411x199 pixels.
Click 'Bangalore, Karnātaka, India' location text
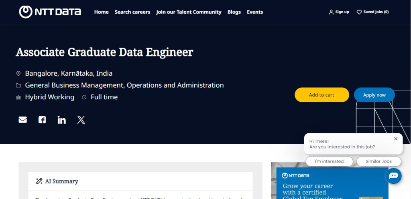tap(69, 74)
